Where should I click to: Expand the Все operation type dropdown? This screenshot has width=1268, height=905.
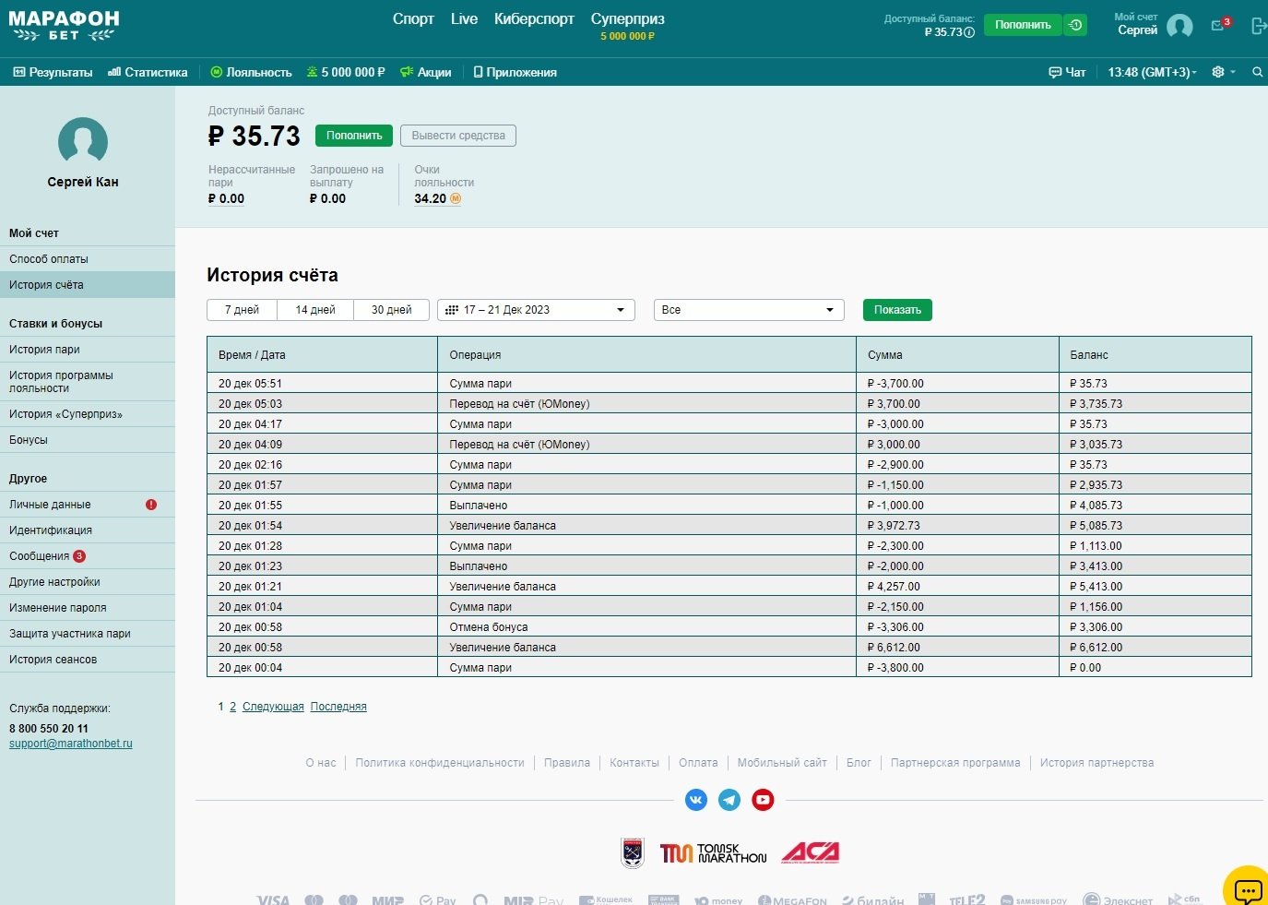pyautogui.click(x=748, y=310)
